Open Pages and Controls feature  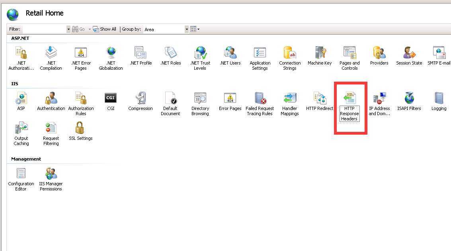coord(349,59)
